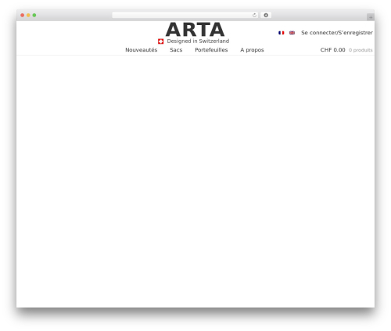Open the browser extension button by the address bar

pyautogui.click(x=266, y=16)
